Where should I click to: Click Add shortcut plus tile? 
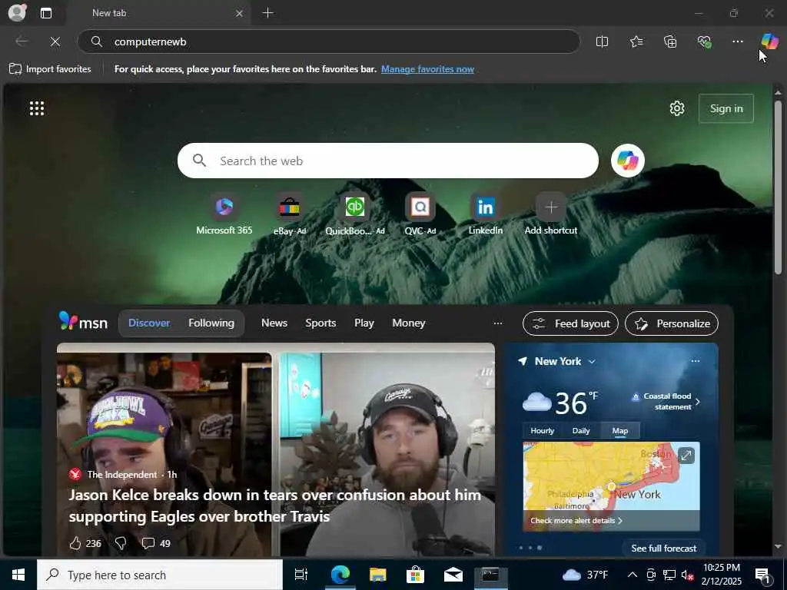550,214
